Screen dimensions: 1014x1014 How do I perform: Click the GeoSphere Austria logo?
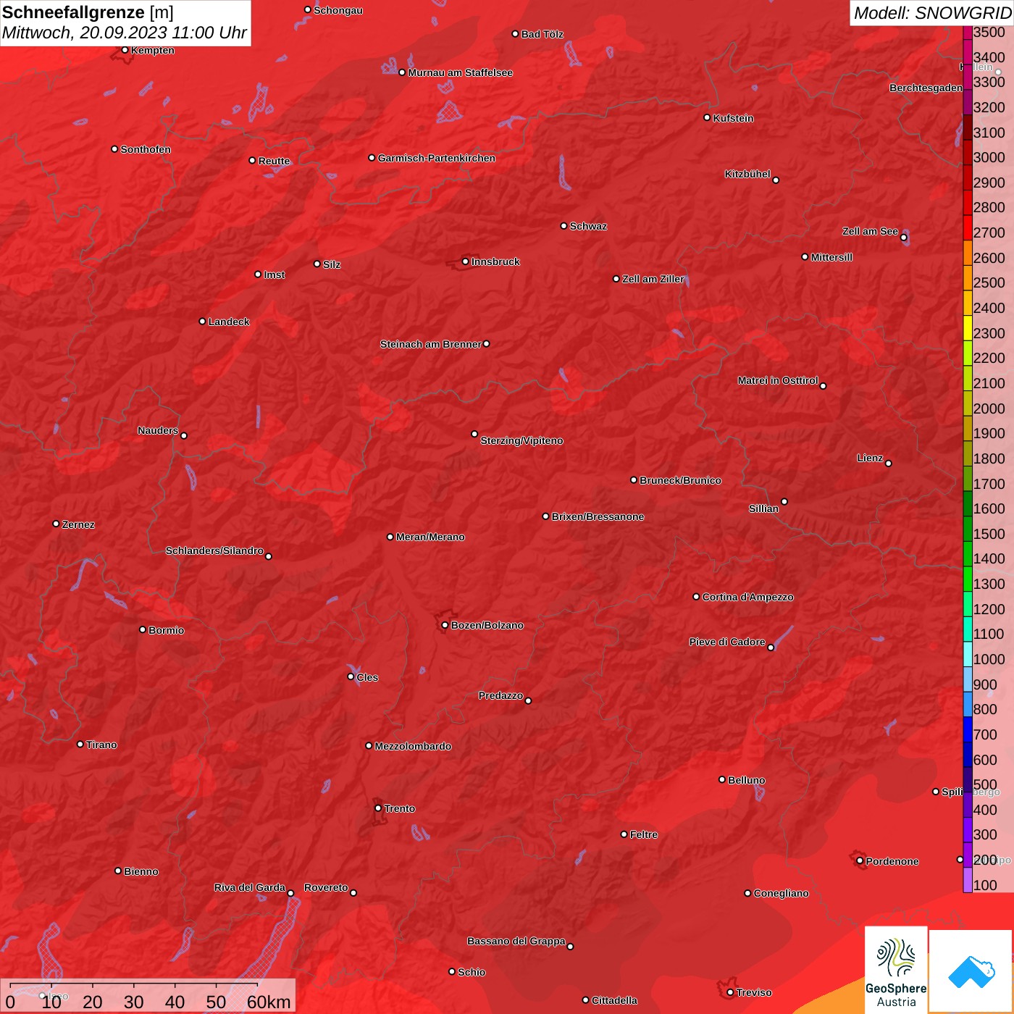[x=896, y=970]
